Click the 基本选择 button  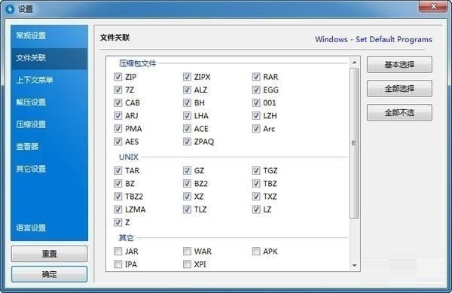tap(399, 65)
